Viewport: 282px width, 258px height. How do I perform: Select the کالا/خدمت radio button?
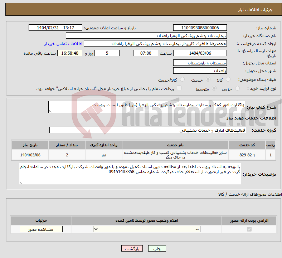point(183,79)
